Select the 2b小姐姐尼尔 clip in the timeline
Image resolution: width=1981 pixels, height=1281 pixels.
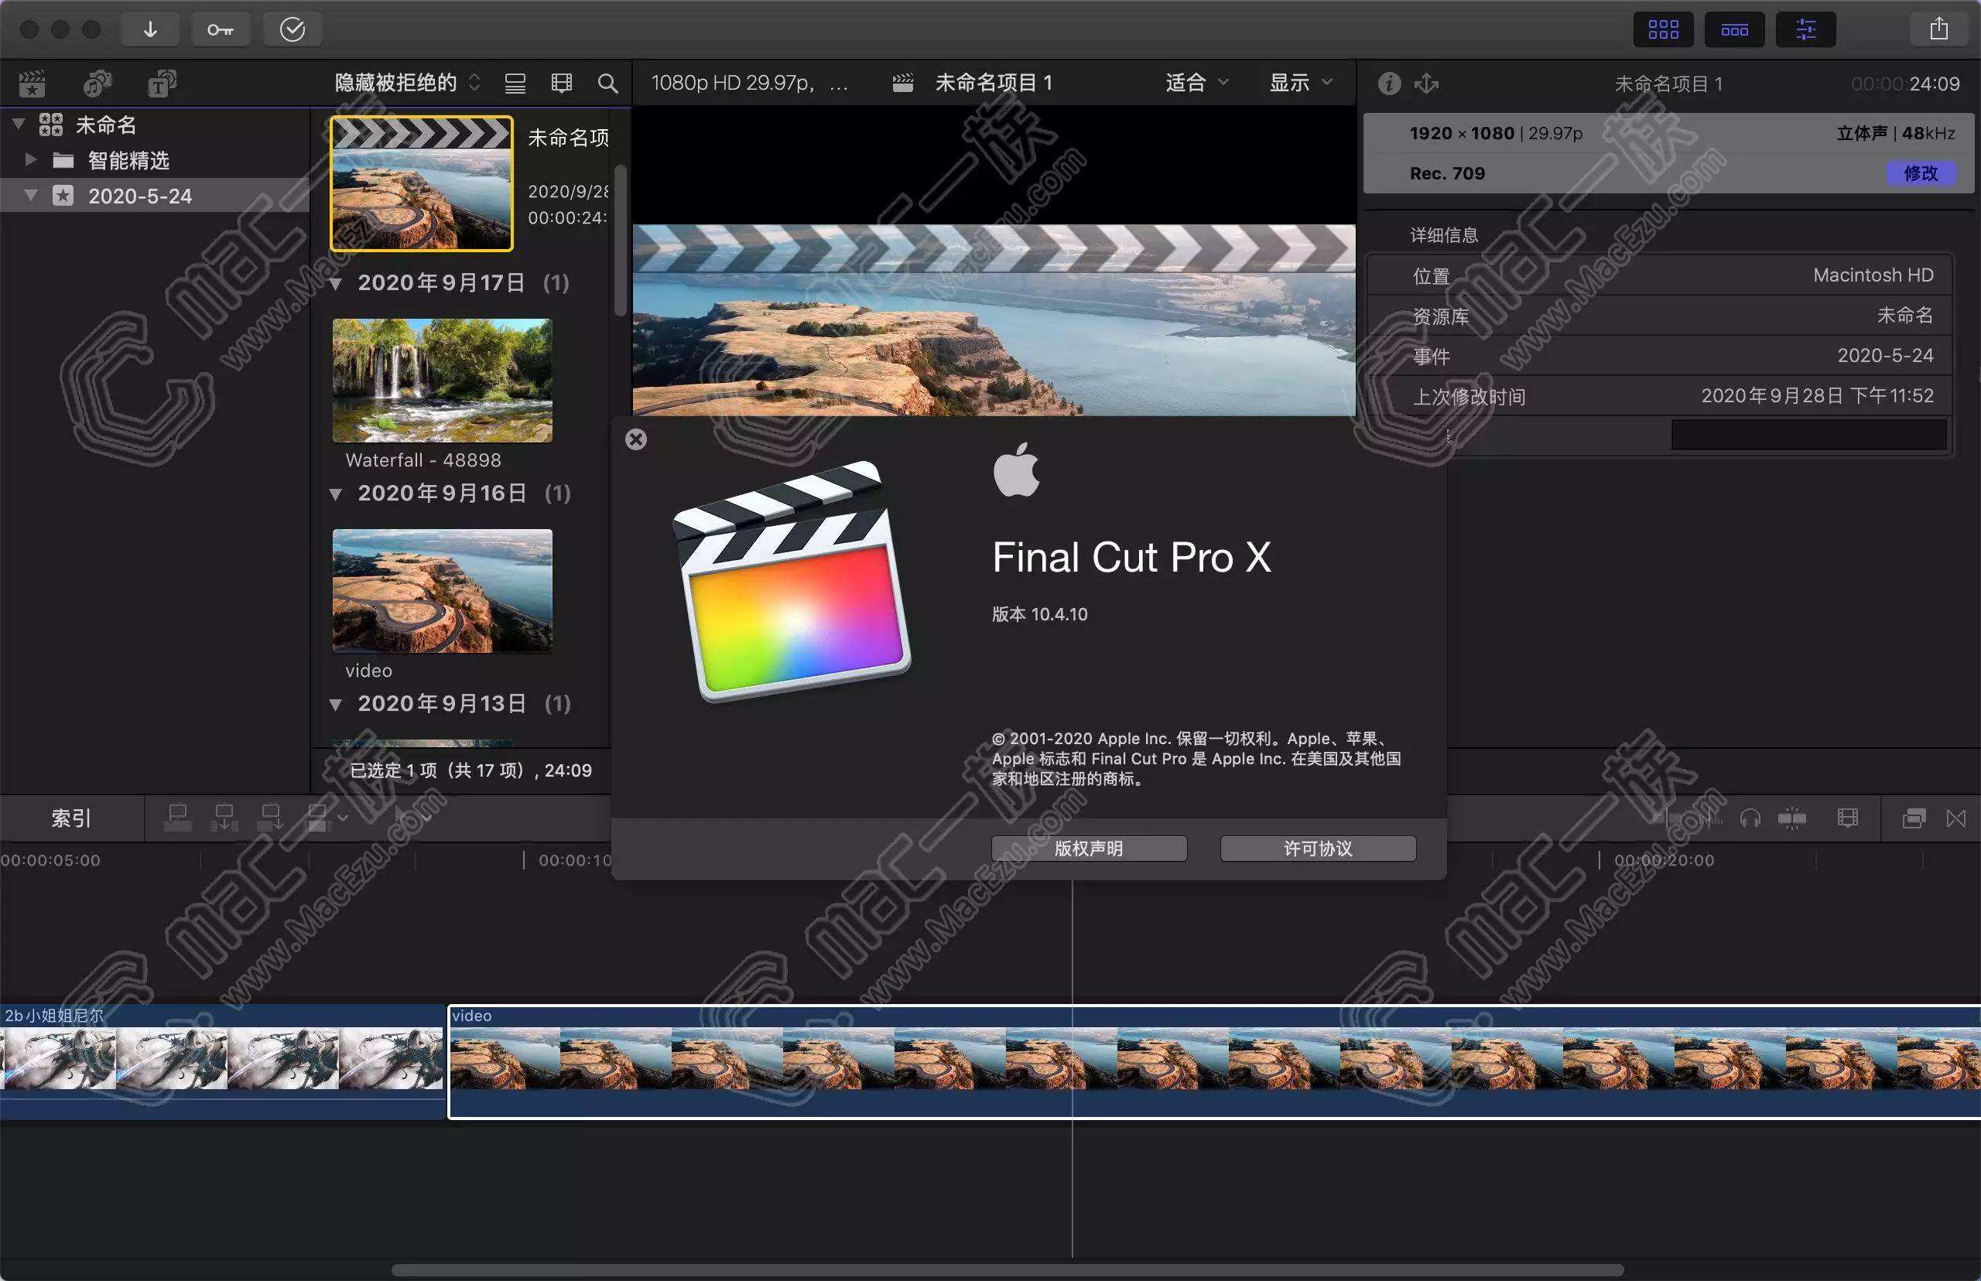pos(221,1061)
